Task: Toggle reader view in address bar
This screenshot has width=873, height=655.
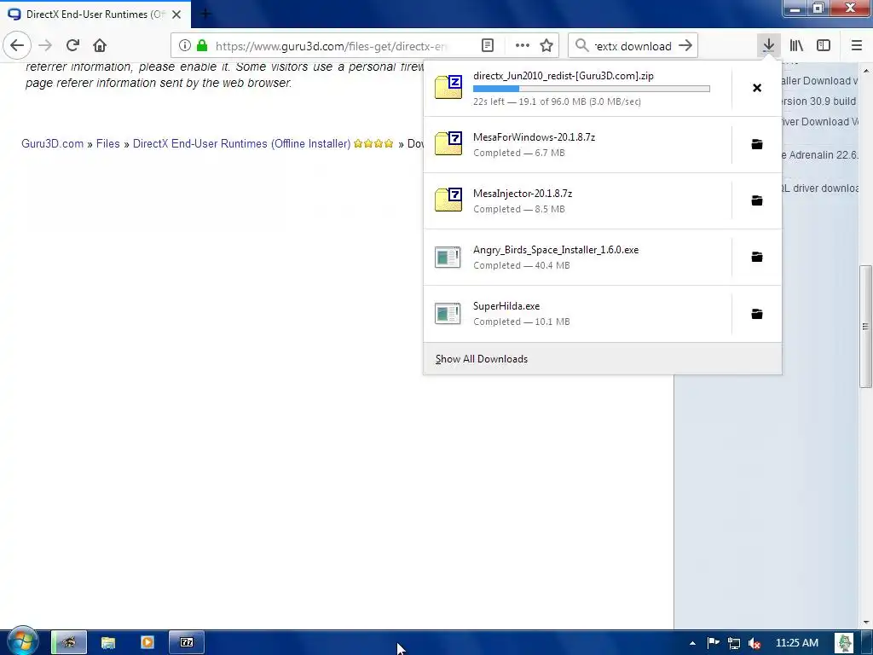Action: point(487,46)
